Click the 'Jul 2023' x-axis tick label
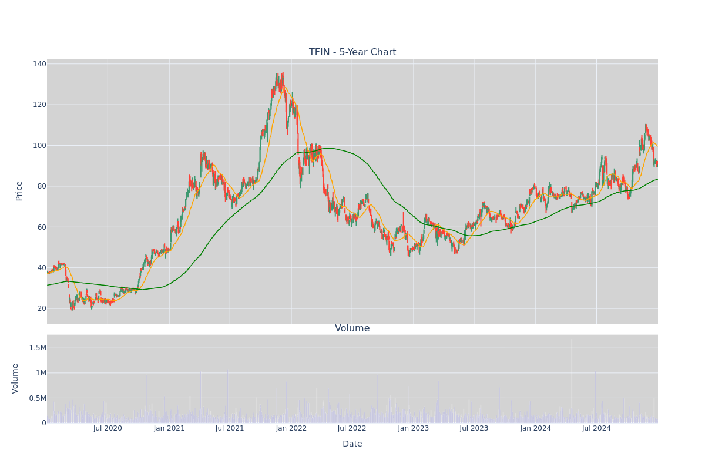The image size is (705, 470). click(474, 428)
